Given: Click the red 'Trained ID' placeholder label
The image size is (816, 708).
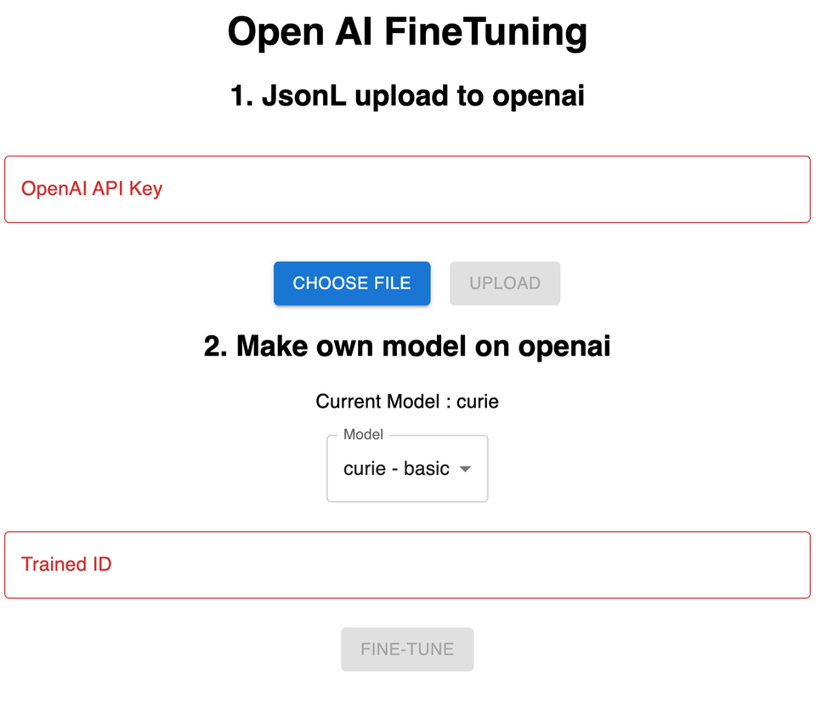Looking at the screenshot, I should click(66, 565).
